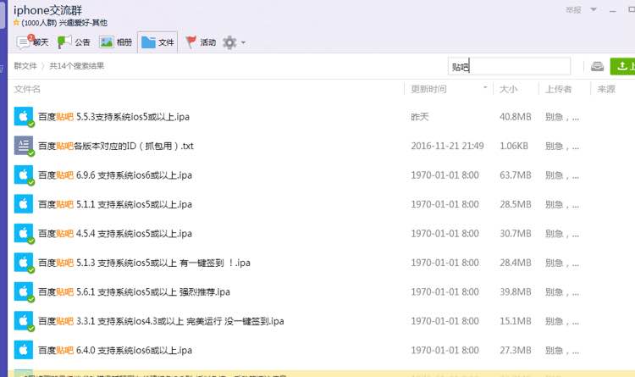
Task: Click the 2016-11-21 21:49 date cell
Action: click(448, 146)
